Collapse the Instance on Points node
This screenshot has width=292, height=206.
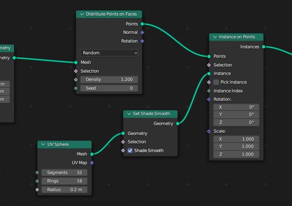(215, 37)
